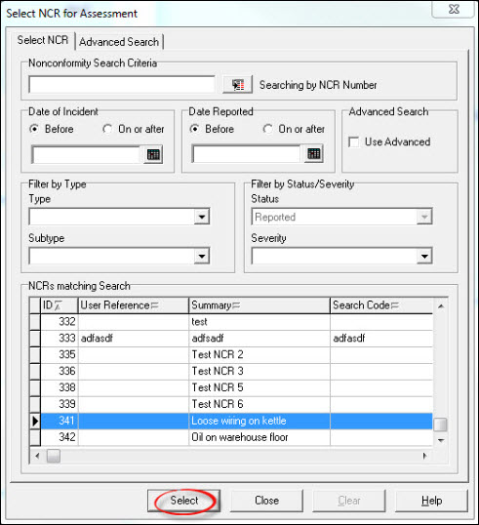
Task: Click the Select button
Action: [183, 501]
